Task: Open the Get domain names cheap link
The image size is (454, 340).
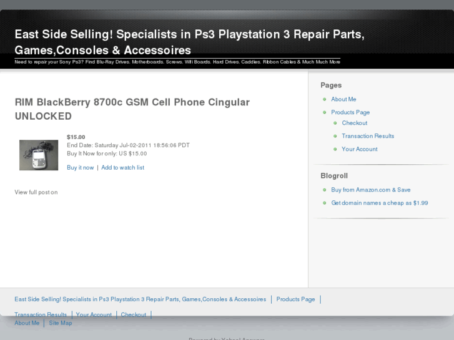Action: point(379,203)
